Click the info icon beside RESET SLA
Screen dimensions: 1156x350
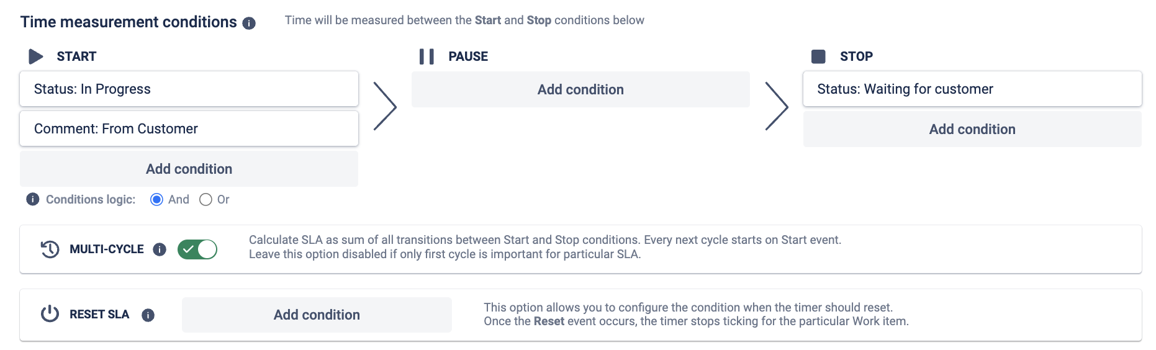pos(148,315)
